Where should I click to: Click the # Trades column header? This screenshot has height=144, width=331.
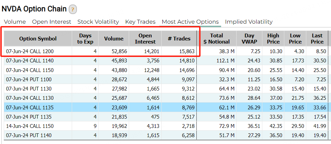(x=179, y=39)
